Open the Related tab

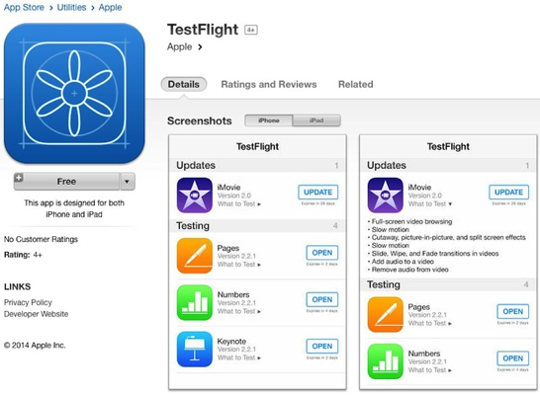pyautogui.click(x=356, y=84)
